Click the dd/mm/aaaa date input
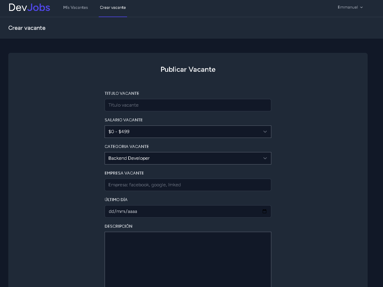Screen dimensions: 383x287 (177, 211)
